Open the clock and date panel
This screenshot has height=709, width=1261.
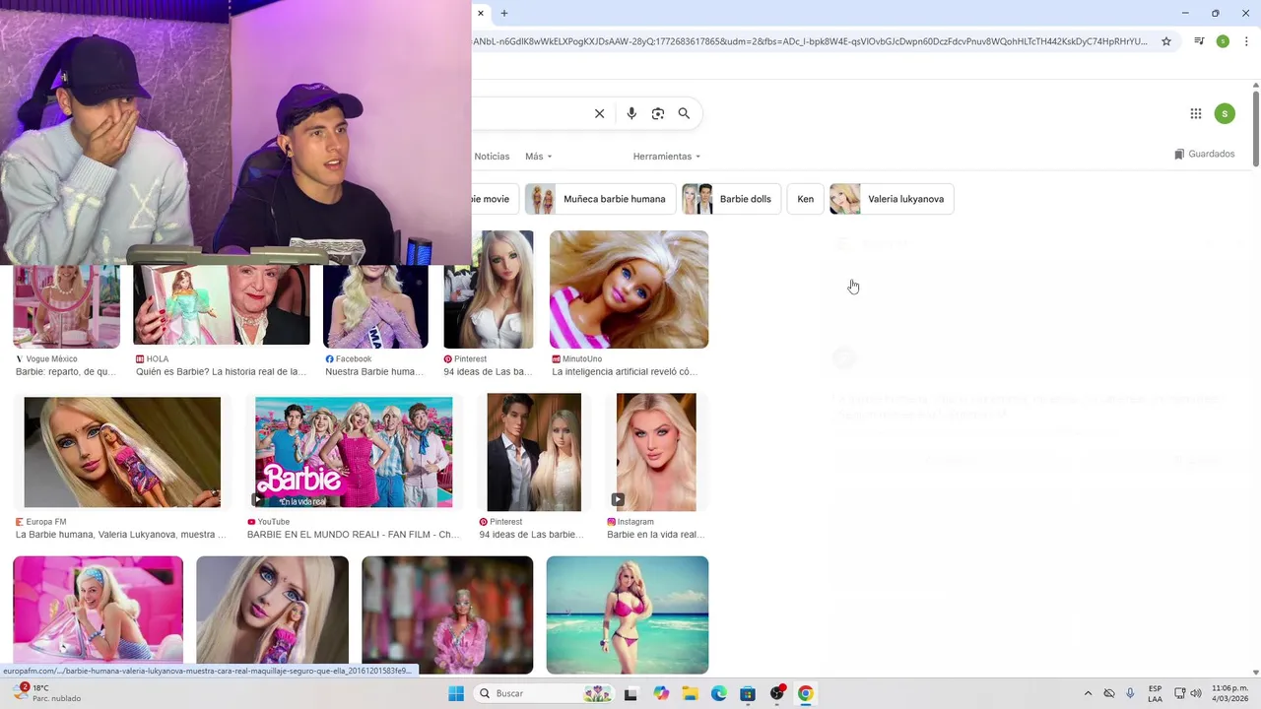pyautogui.click(x=1229, y=693)
